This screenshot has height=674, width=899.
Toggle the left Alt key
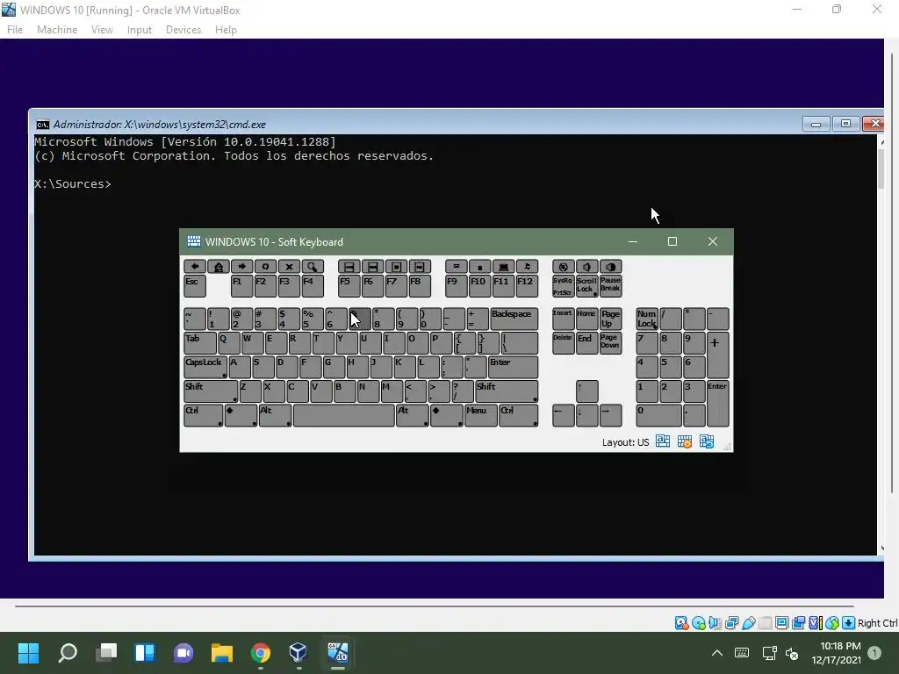(275, 415)
